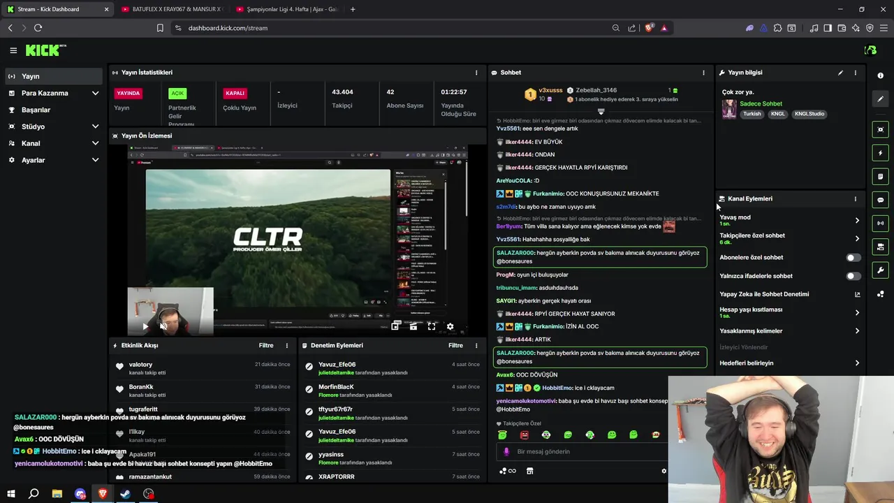
Task: Open Hesap yaşı kısıtlaması options
Action: (x=790, y=312)
